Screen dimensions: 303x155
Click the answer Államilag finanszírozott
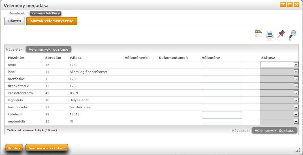tap(88, 72)
